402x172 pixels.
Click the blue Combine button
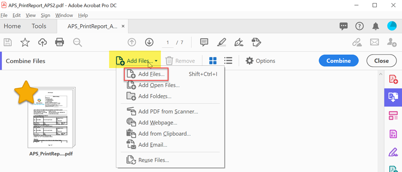(x=338, y=61)
